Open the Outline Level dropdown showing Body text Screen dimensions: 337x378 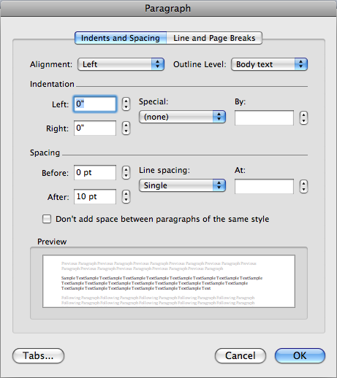[269, 64]
